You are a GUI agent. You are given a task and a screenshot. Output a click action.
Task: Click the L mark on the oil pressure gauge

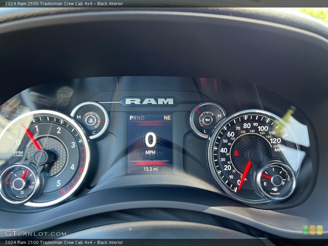205,131
